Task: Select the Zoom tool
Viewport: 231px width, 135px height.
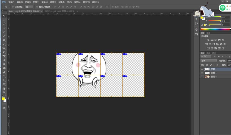Action: point(4,92)
